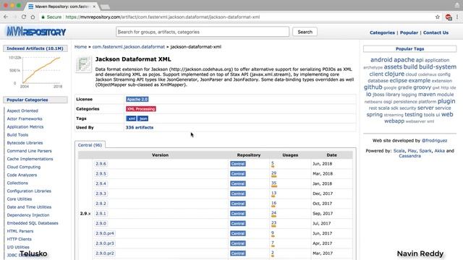Open the Cassandra powered-by link
The width and height of the screenshot is (463, 260).
click(x=409, y=156)
